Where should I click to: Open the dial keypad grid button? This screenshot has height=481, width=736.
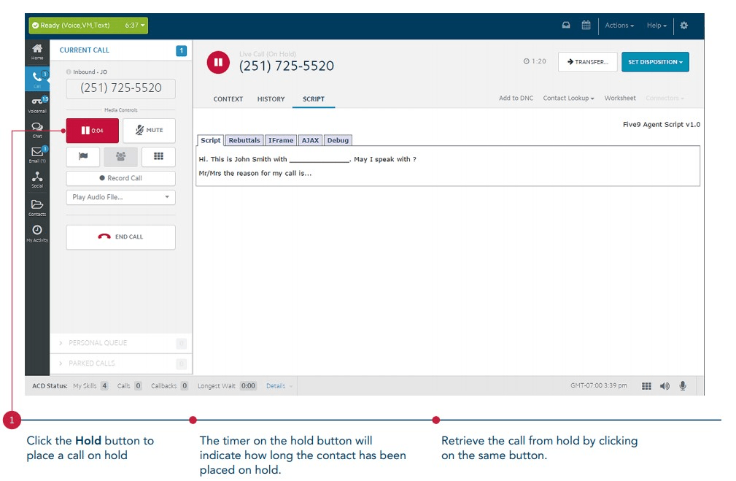coord(158,156)
